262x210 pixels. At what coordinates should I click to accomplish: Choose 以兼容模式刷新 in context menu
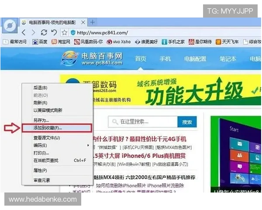pyautogui.click(x=57, y=110)
